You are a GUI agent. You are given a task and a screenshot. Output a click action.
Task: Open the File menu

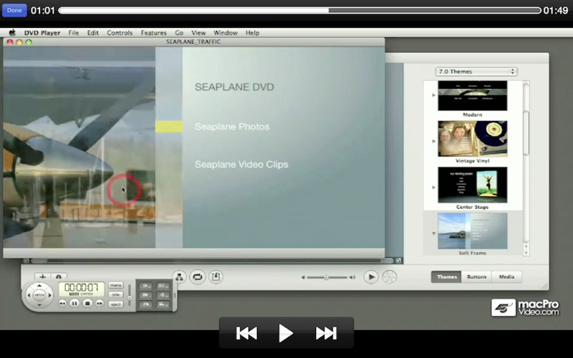coord(74,33)
